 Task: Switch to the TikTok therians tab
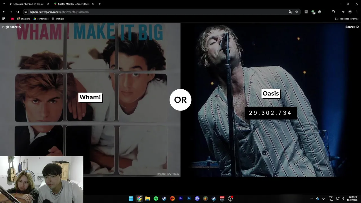click(28, 4)
